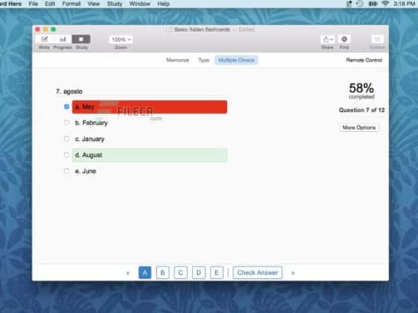Open the Progress chart view
418x313 pixels.
[x=63, y=39]
